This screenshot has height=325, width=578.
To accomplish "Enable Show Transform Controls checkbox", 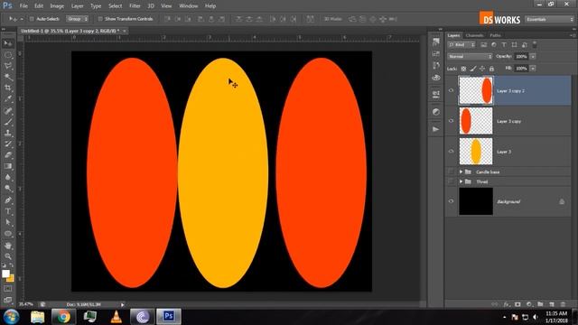I will pos(100,19).
